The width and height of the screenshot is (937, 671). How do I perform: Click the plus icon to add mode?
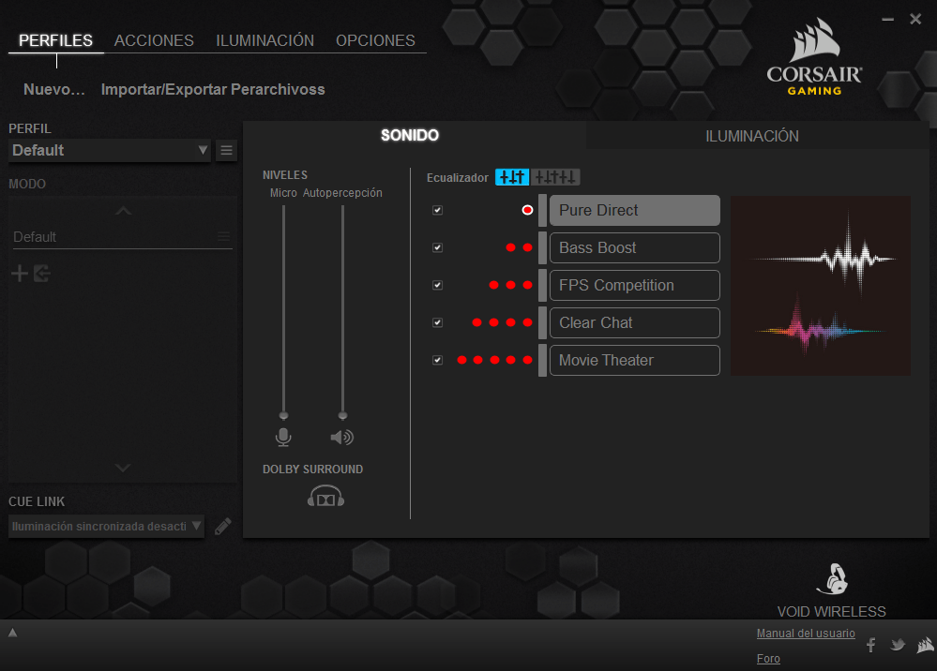[19, 274]
